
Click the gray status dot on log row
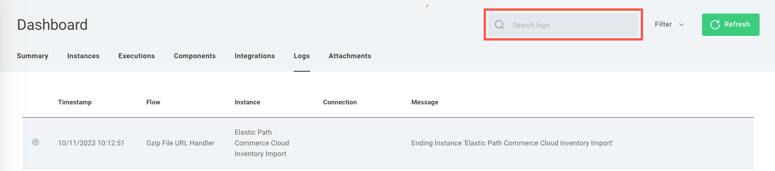(x=36, y=142)
